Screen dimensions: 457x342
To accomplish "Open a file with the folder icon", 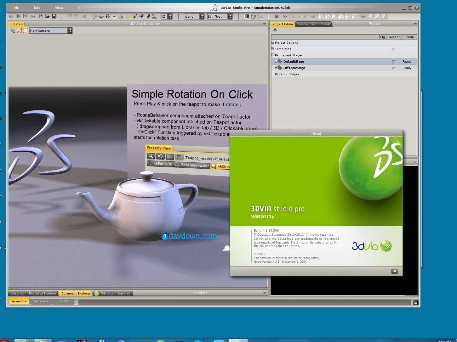I will pos(47,16).
